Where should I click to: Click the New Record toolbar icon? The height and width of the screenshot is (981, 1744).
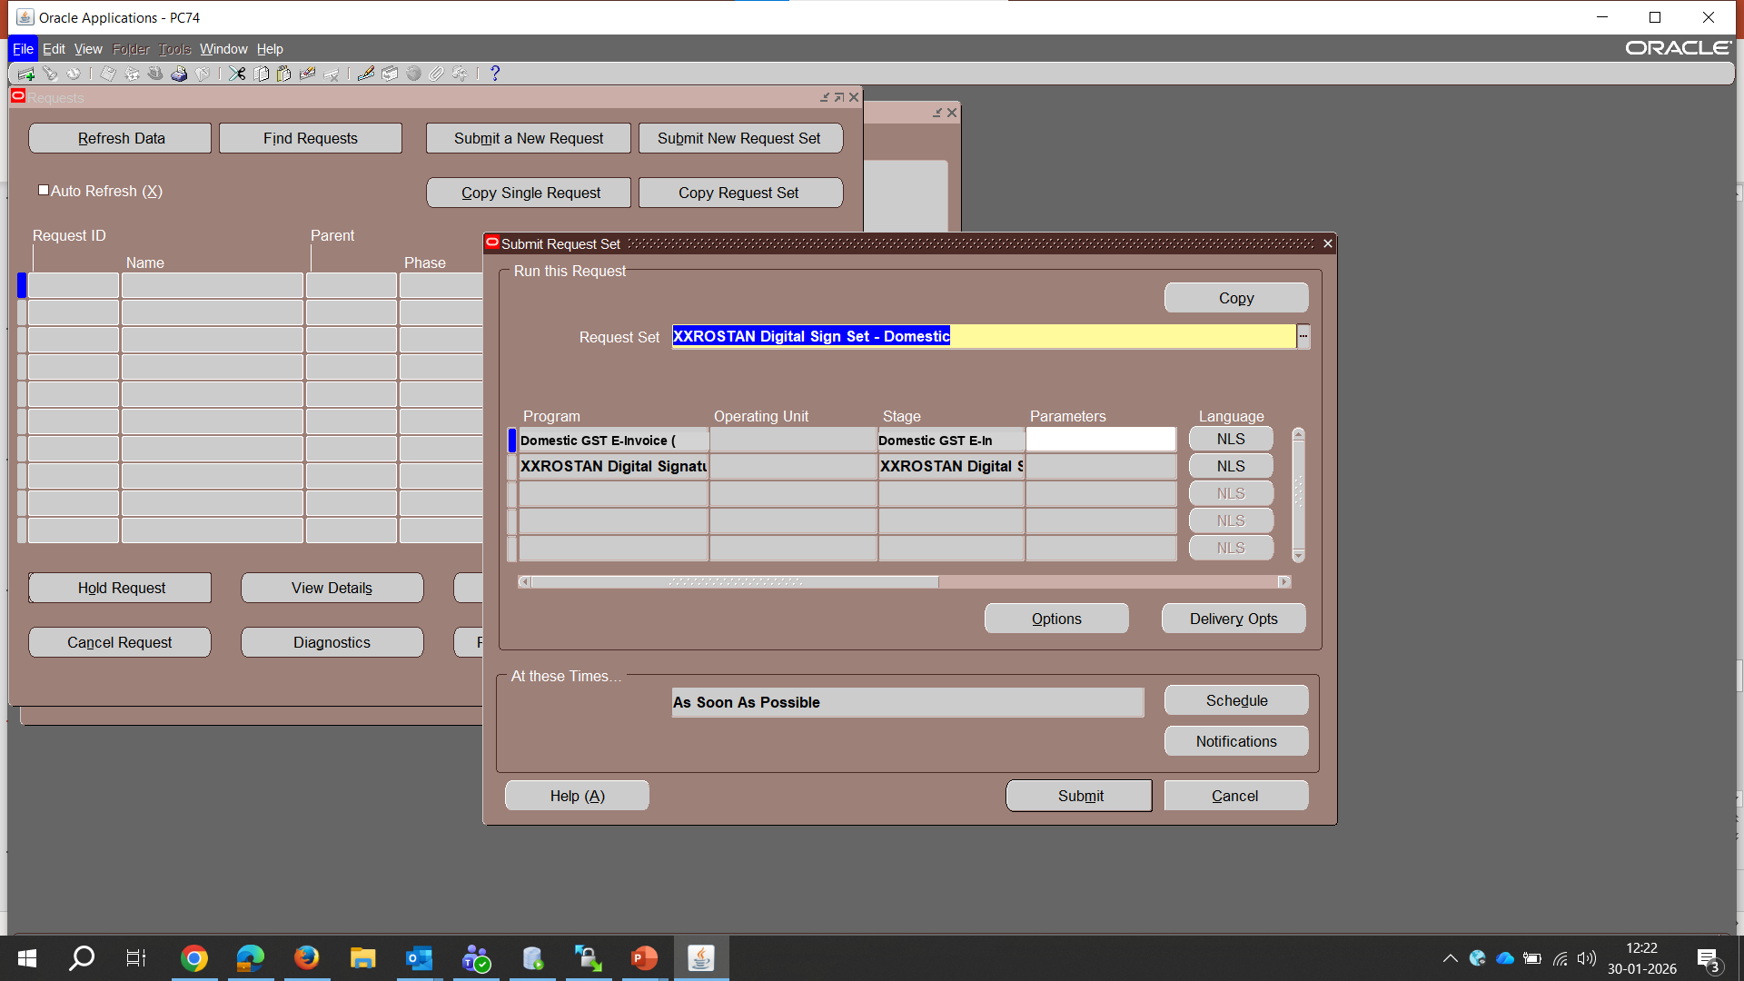[x=26, y=74]
